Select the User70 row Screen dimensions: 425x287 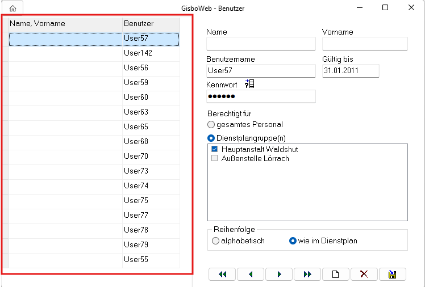coord(94,157)
